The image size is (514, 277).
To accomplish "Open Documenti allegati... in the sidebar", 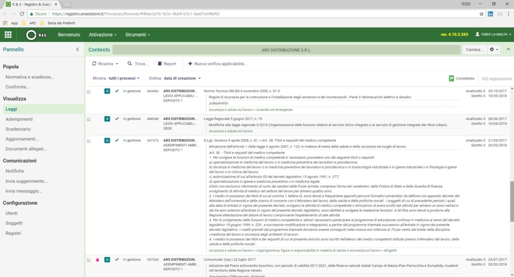I will (26, 148).
